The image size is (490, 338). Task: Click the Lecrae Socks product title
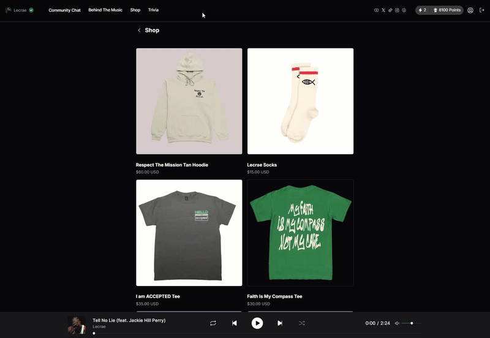pyautogui.click(x=262, y=165)
